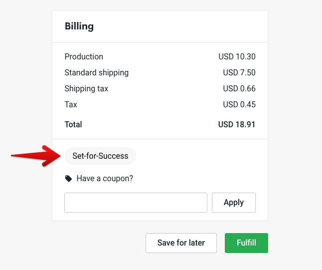The height and width of the screenshot is (270, 322).
Task: Select the Standard shipping row label
Action: pyautogui.click(x=96, y=73)
